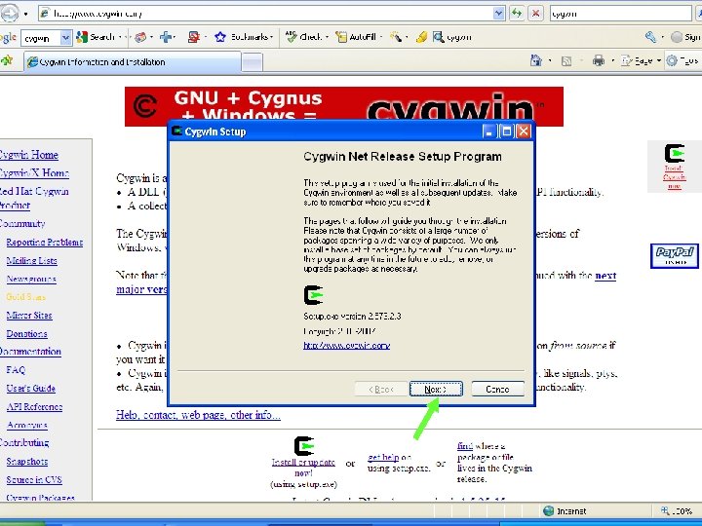The width and height of the screenshot is (702, 526).
Task: Open the Source in CVS link
Action: point(34,479)
